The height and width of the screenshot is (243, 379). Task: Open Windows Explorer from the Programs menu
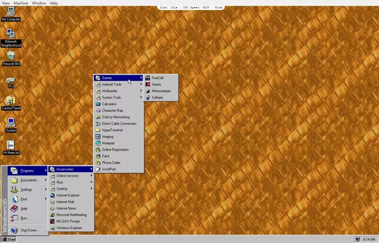(x=69, y=228)
